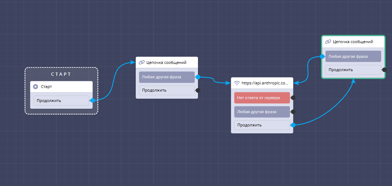The width and height of the screenshot is (392, 186).
Task: Click the black dot next to the left chain block's Продолжить
Action: [198, 90]
